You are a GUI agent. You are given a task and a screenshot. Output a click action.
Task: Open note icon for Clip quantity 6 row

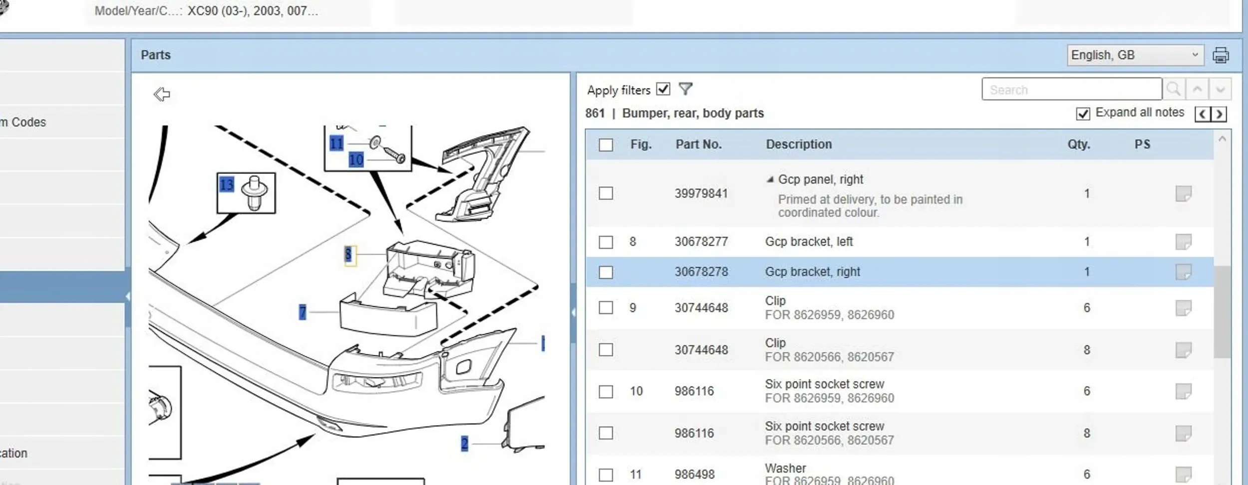[1183, 308]
